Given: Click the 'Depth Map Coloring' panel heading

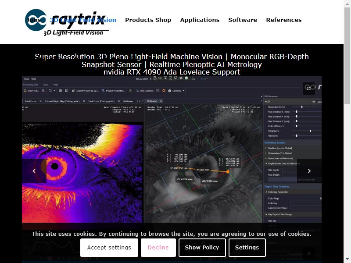Looking at the screenshot, I should 277,187.
